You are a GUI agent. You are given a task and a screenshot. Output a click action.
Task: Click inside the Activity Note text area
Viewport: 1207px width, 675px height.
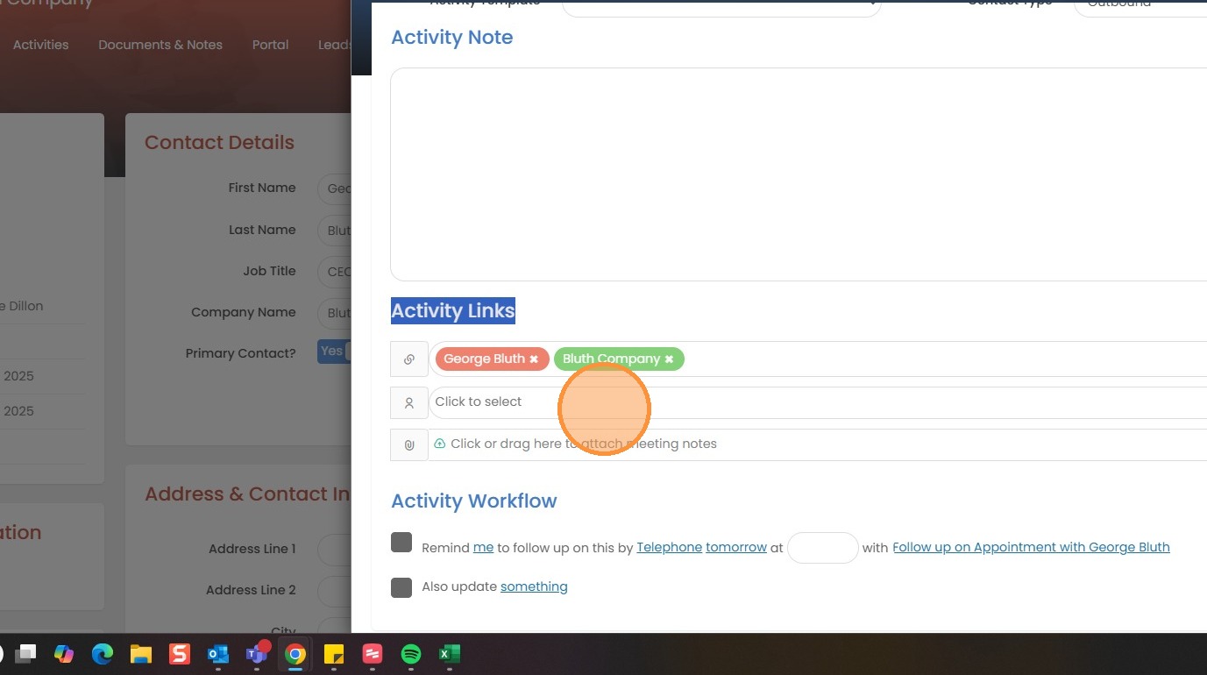coord(799,174)
